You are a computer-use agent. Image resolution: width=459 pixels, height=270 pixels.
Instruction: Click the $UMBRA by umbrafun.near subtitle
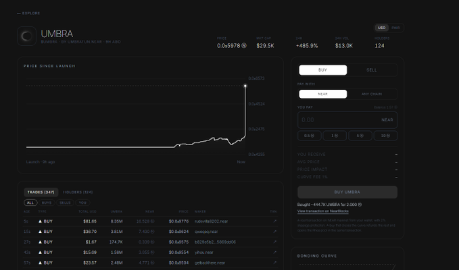tap(81, 42)
